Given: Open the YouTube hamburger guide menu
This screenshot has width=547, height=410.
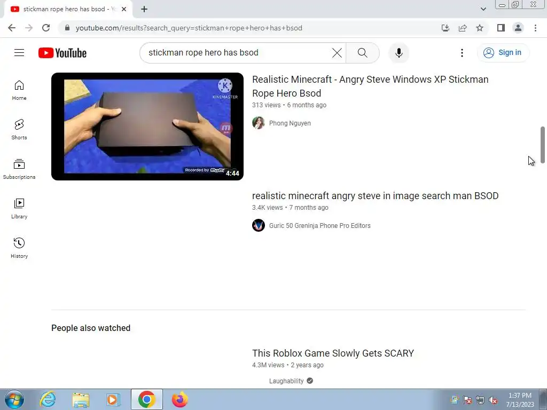Looking at the screenshot, I should point(19,53).
